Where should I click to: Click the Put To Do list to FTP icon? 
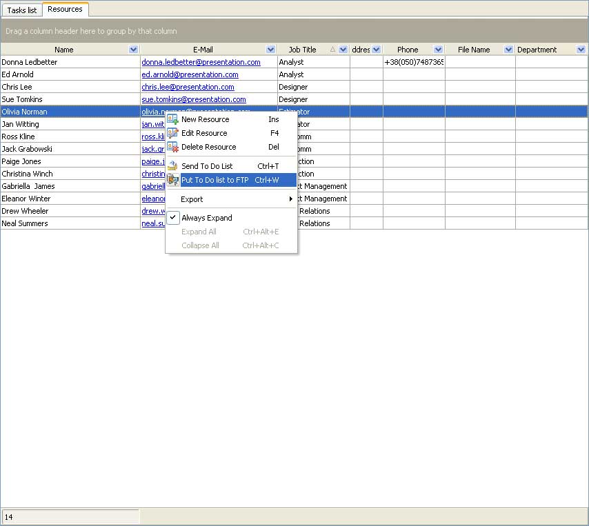[x=173, y=180]
